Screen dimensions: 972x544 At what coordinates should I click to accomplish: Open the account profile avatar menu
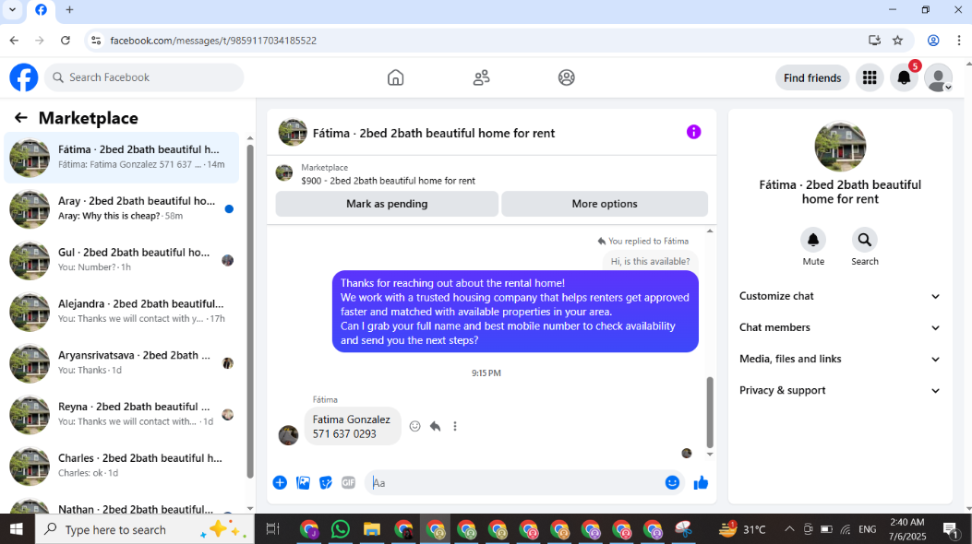point(938,77)
